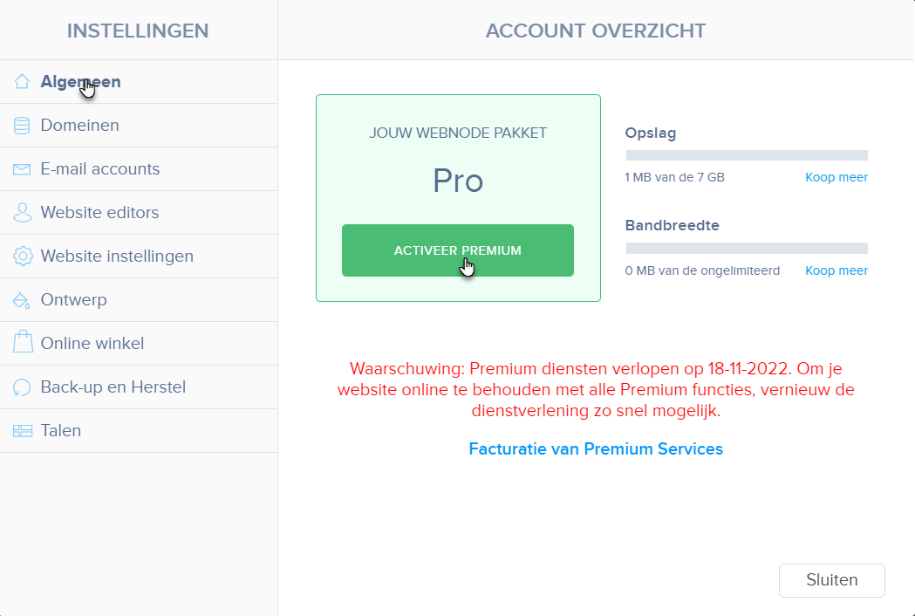
Task: Click Koop meer next to Opslag
Action: click(x=836, y=177)
